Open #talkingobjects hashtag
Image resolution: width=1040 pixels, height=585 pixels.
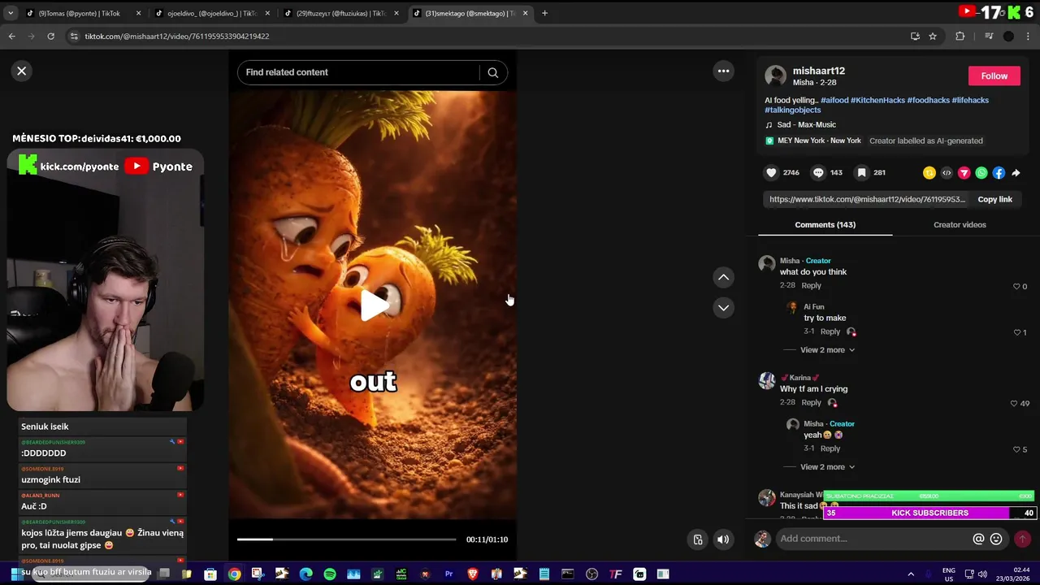coord(792,110)
